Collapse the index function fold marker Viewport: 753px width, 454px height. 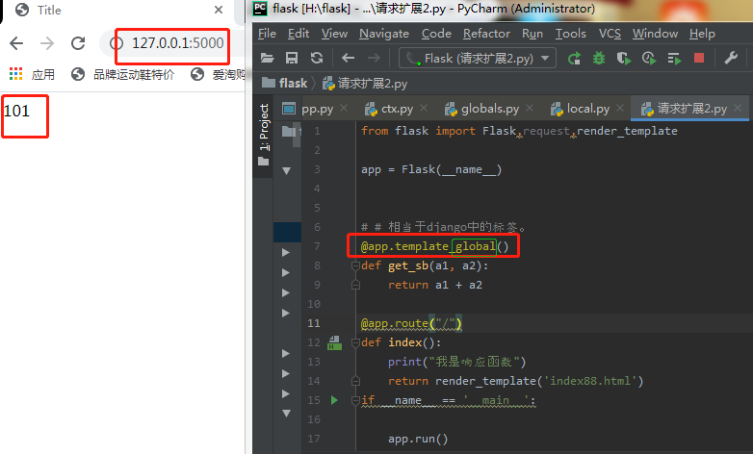click(x=355, y=342)
